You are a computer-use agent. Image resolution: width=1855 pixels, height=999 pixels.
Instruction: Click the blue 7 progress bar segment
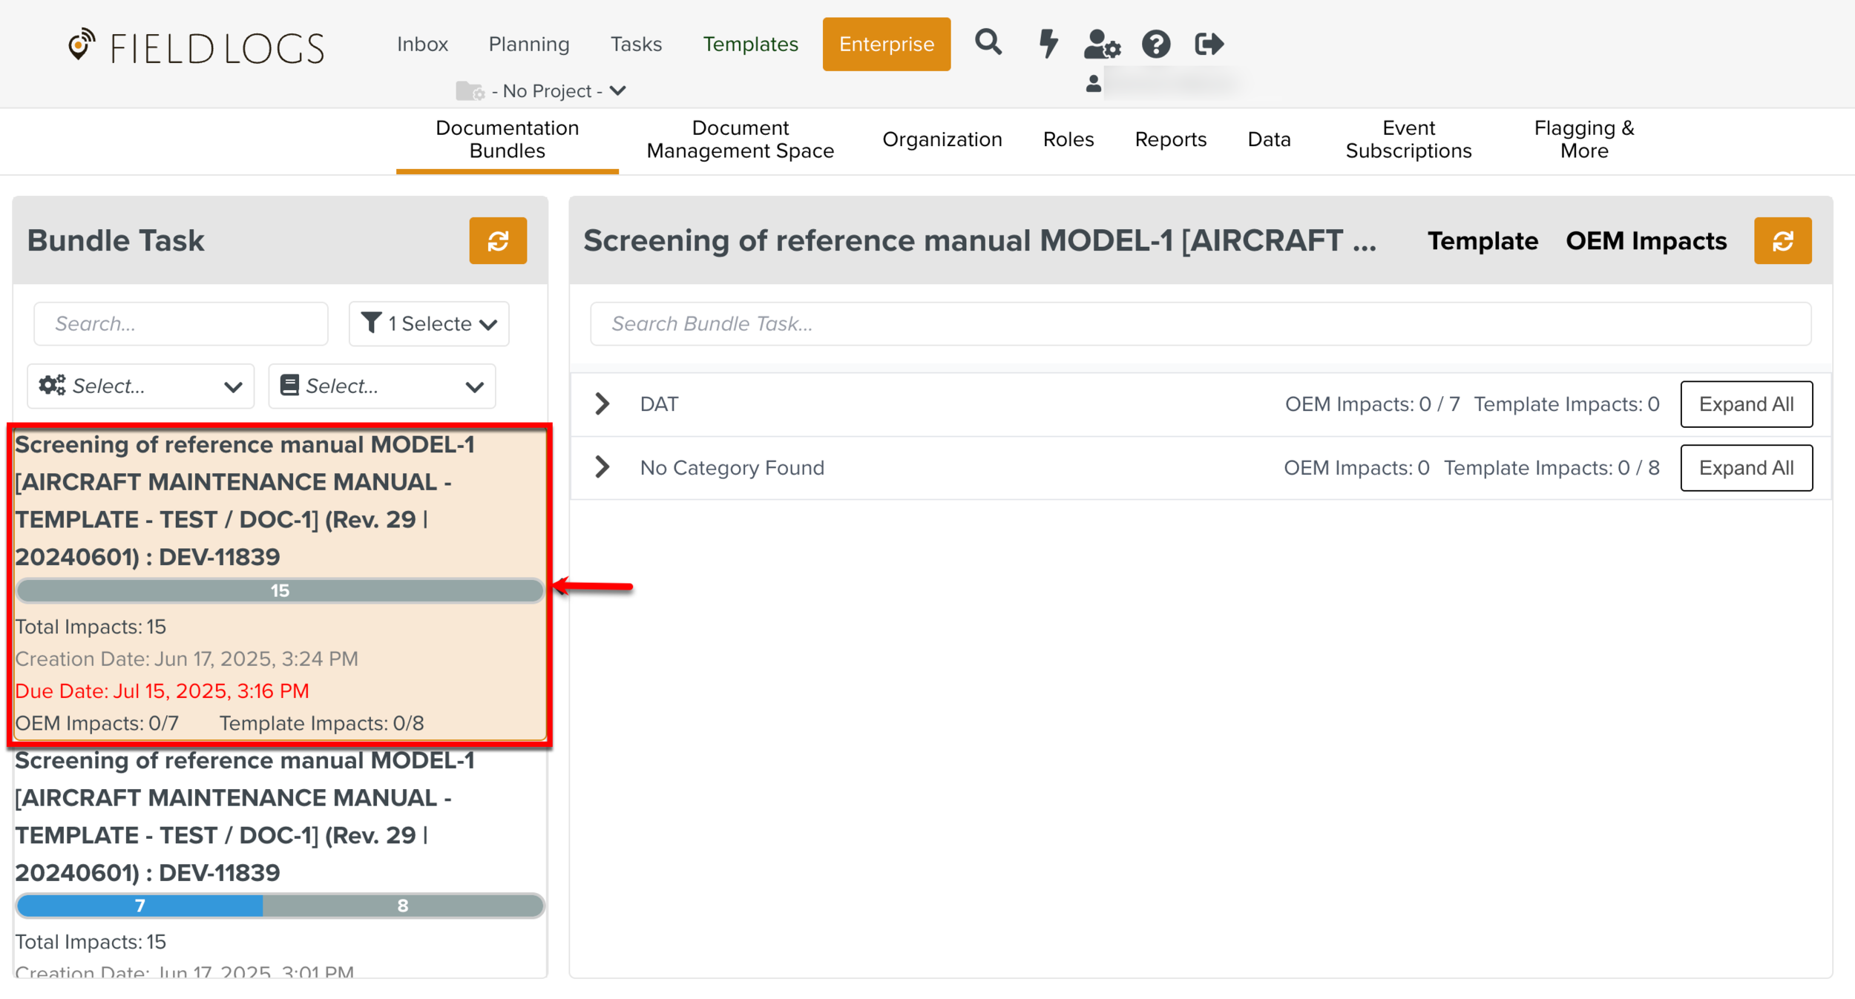click(x=139, y=906)
